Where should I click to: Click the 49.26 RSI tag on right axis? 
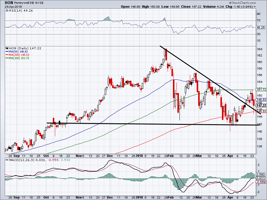(x=261, y=27)
